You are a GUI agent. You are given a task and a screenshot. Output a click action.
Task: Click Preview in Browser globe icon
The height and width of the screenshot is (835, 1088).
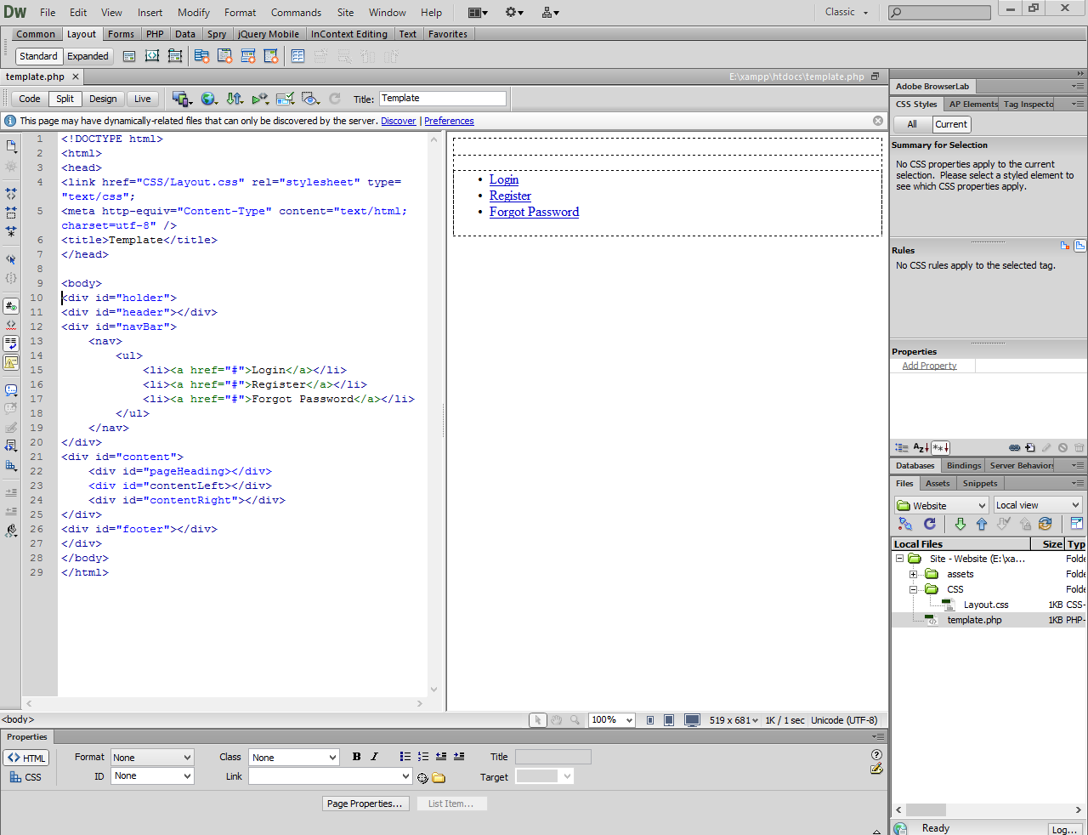[x=209, y=99]
